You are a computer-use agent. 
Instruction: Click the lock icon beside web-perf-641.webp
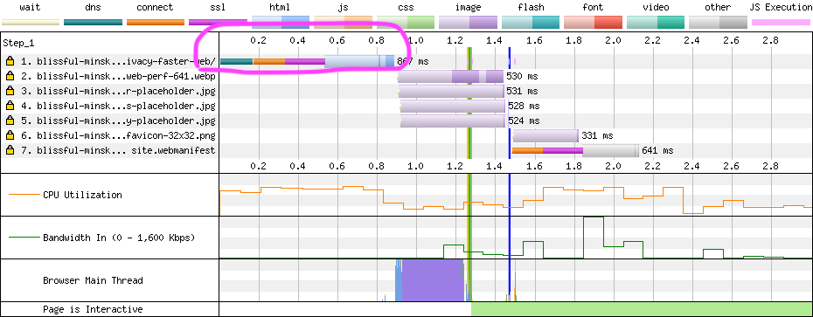tap(10, 76)
